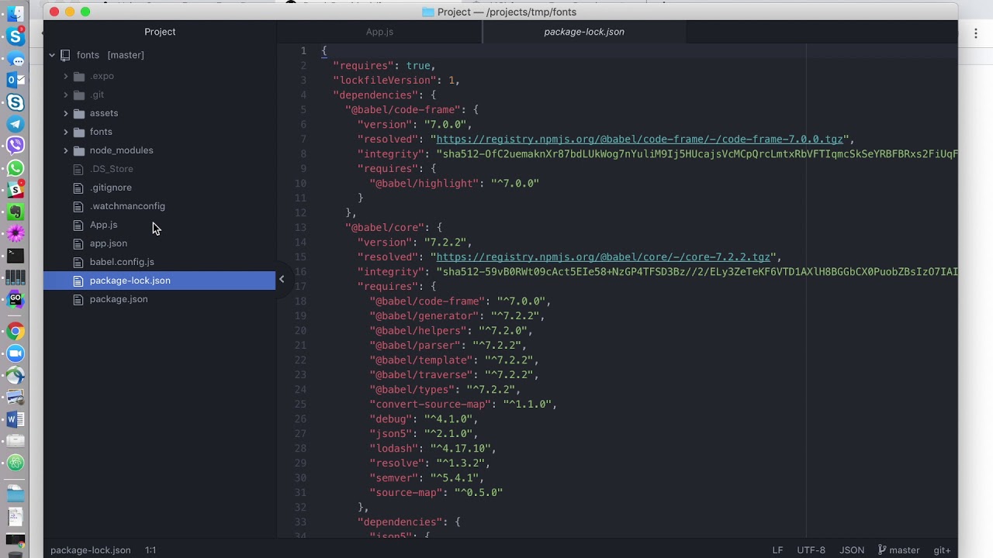The width and height of the screenshot is (993, 558).
Task: Hide the tree view with the arrow handle
Action: 282,280
